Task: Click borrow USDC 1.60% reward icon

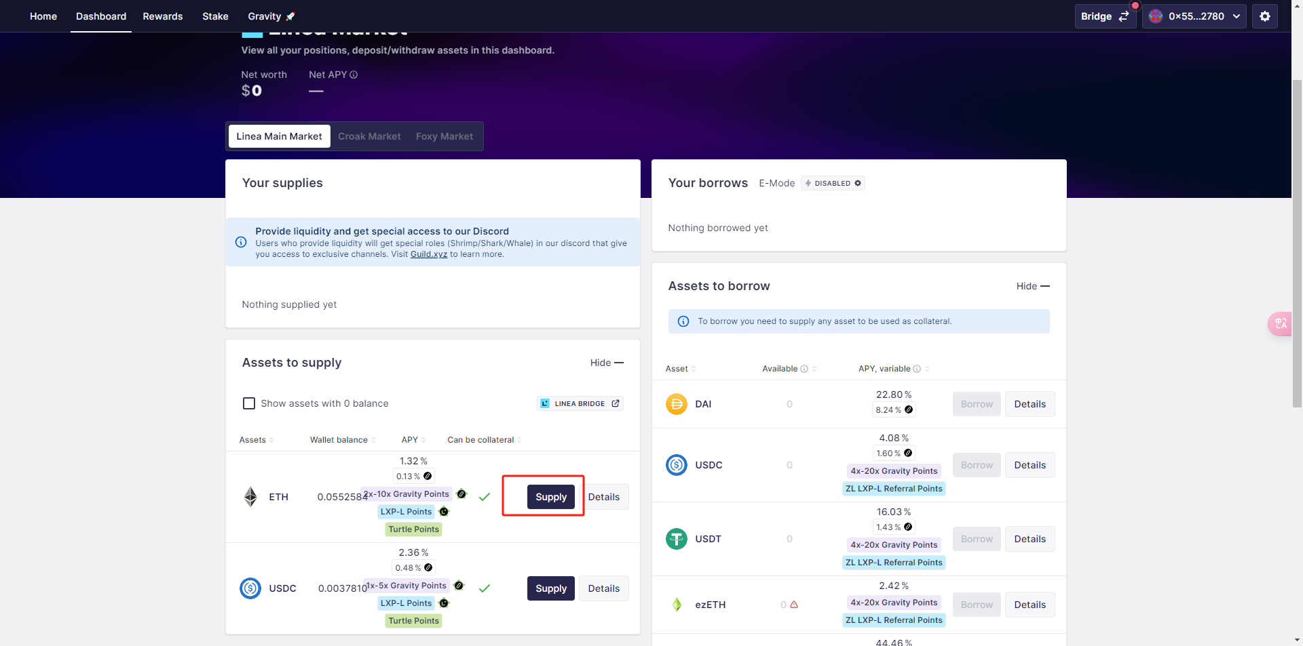Action: click(908, 453)
